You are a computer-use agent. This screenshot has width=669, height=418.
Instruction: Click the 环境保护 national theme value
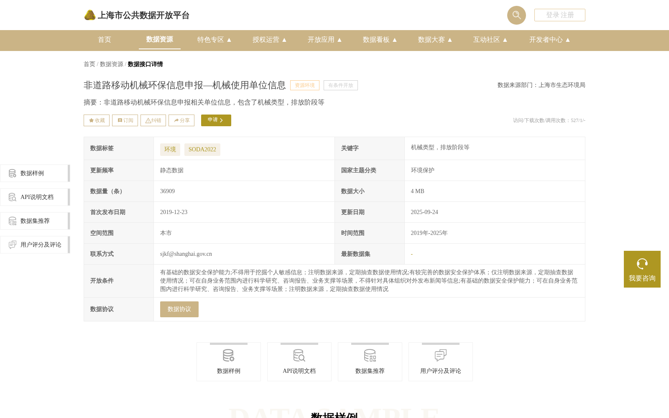[x=423, y=171]
